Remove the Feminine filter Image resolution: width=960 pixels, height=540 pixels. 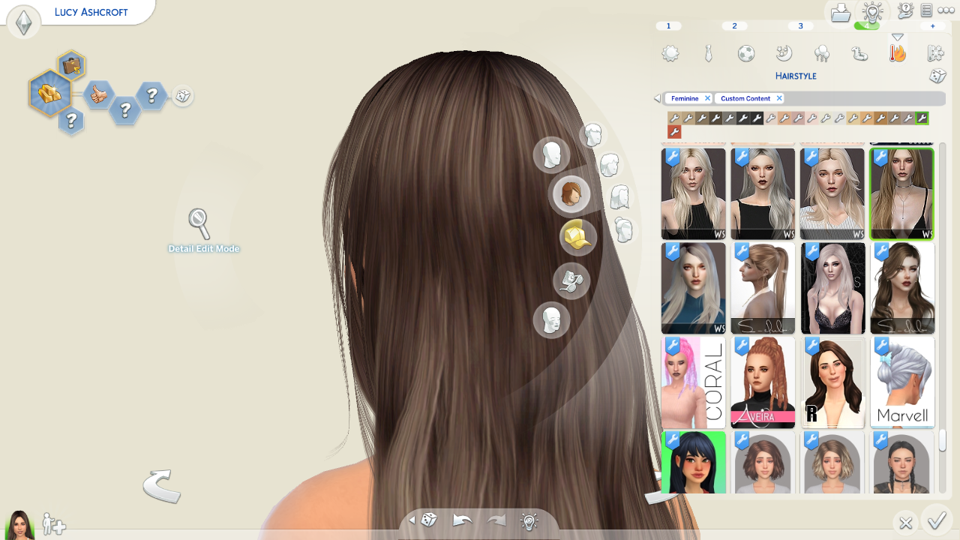[707, 98]
